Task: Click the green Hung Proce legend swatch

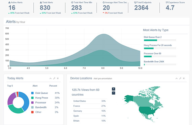Action: [32, 98]
